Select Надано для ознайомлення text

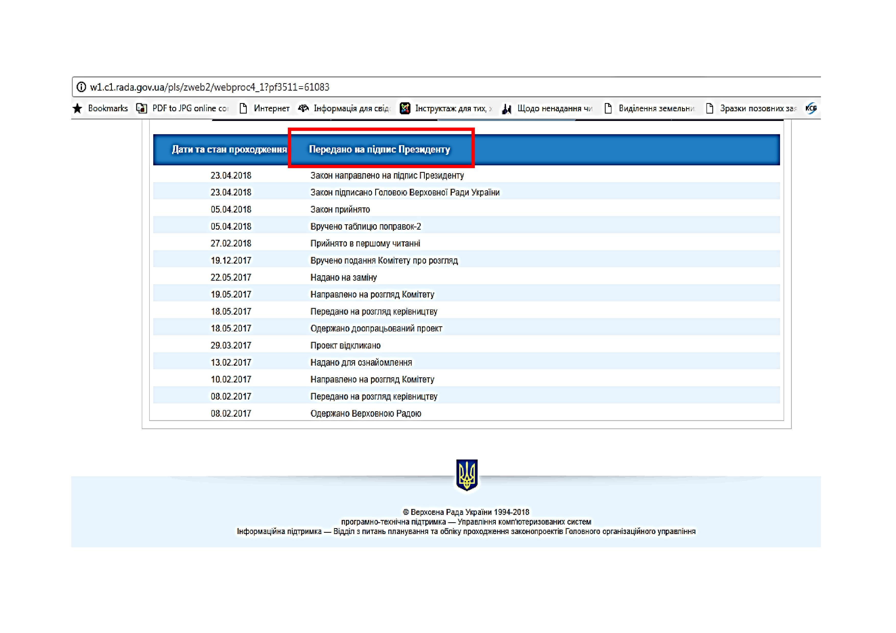click(x=361, y=363)
